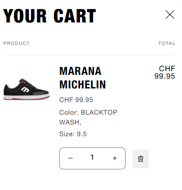Click the Color: BLACKTOP WASH text

click(88, 117)
